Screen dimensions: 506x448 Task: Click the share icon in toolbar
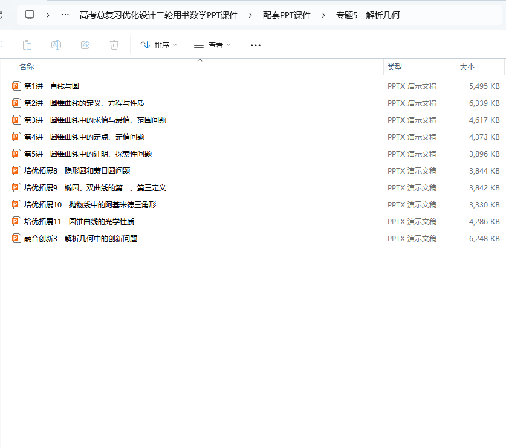point(85,45)
